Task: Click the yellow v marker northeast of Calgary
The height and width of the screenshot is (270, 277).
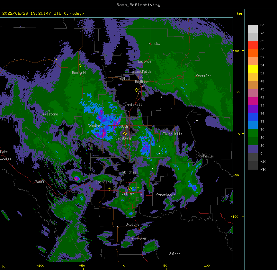Action: pos(138,187)
